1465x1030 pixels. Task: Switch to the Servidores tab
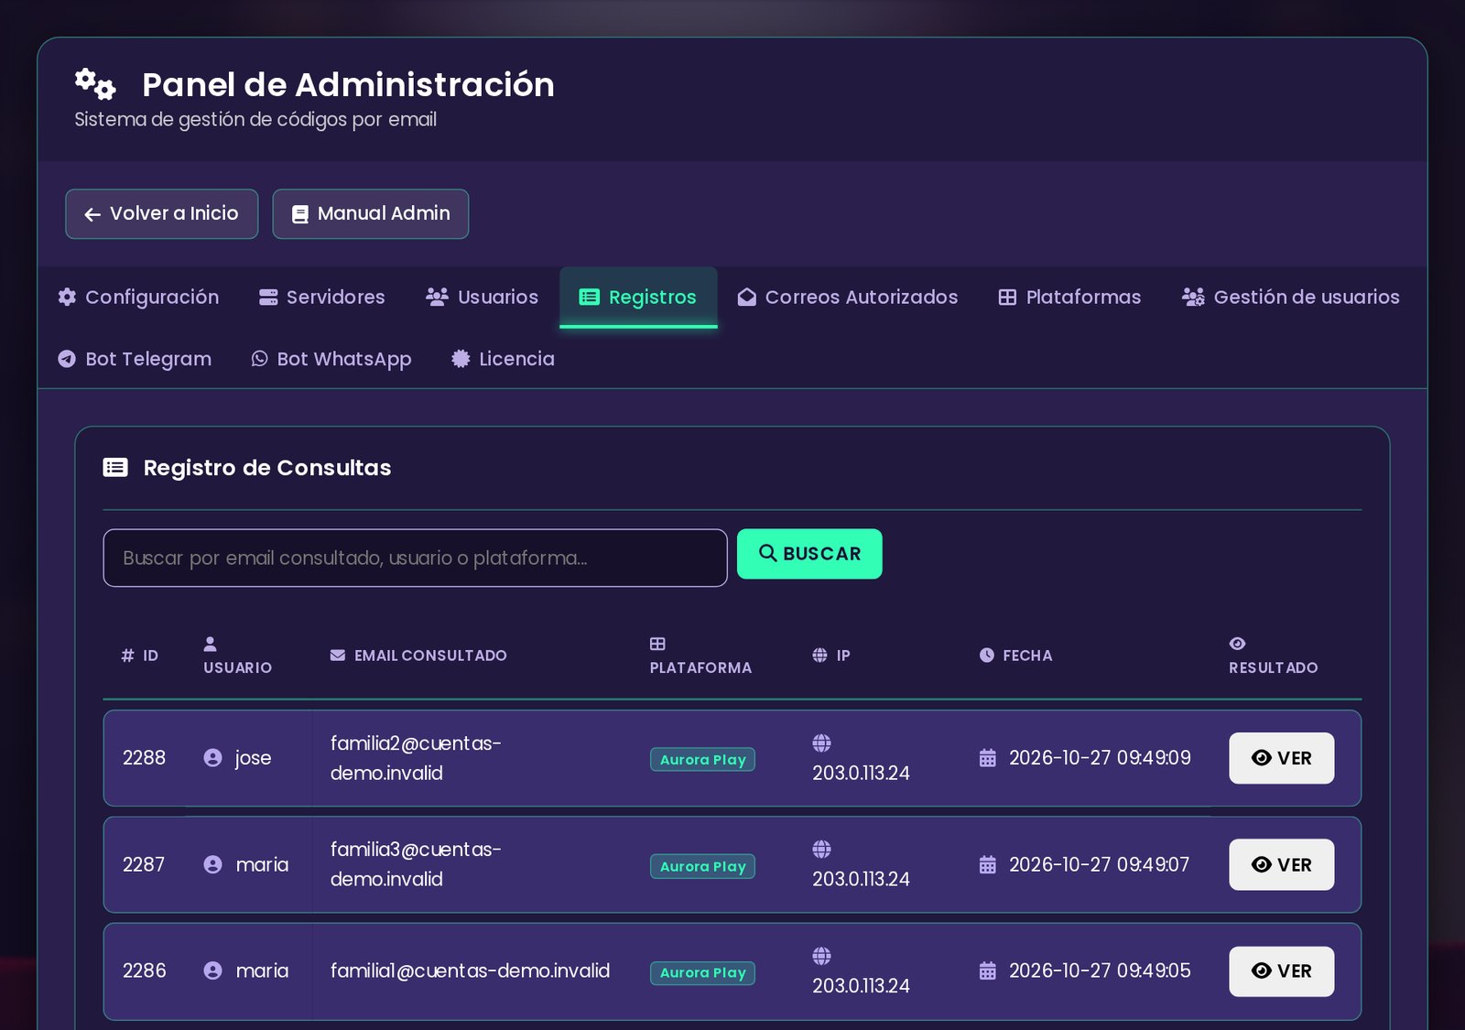click(321, 298)
